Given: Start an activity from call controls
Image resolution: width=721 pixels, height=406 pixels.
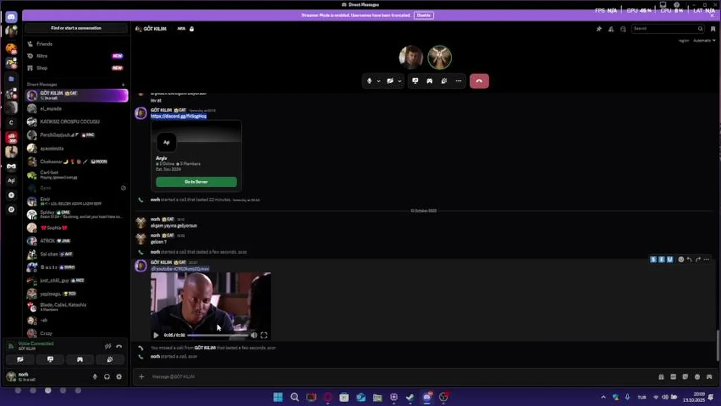Looking at the screenshot, I should coord(429,81).
